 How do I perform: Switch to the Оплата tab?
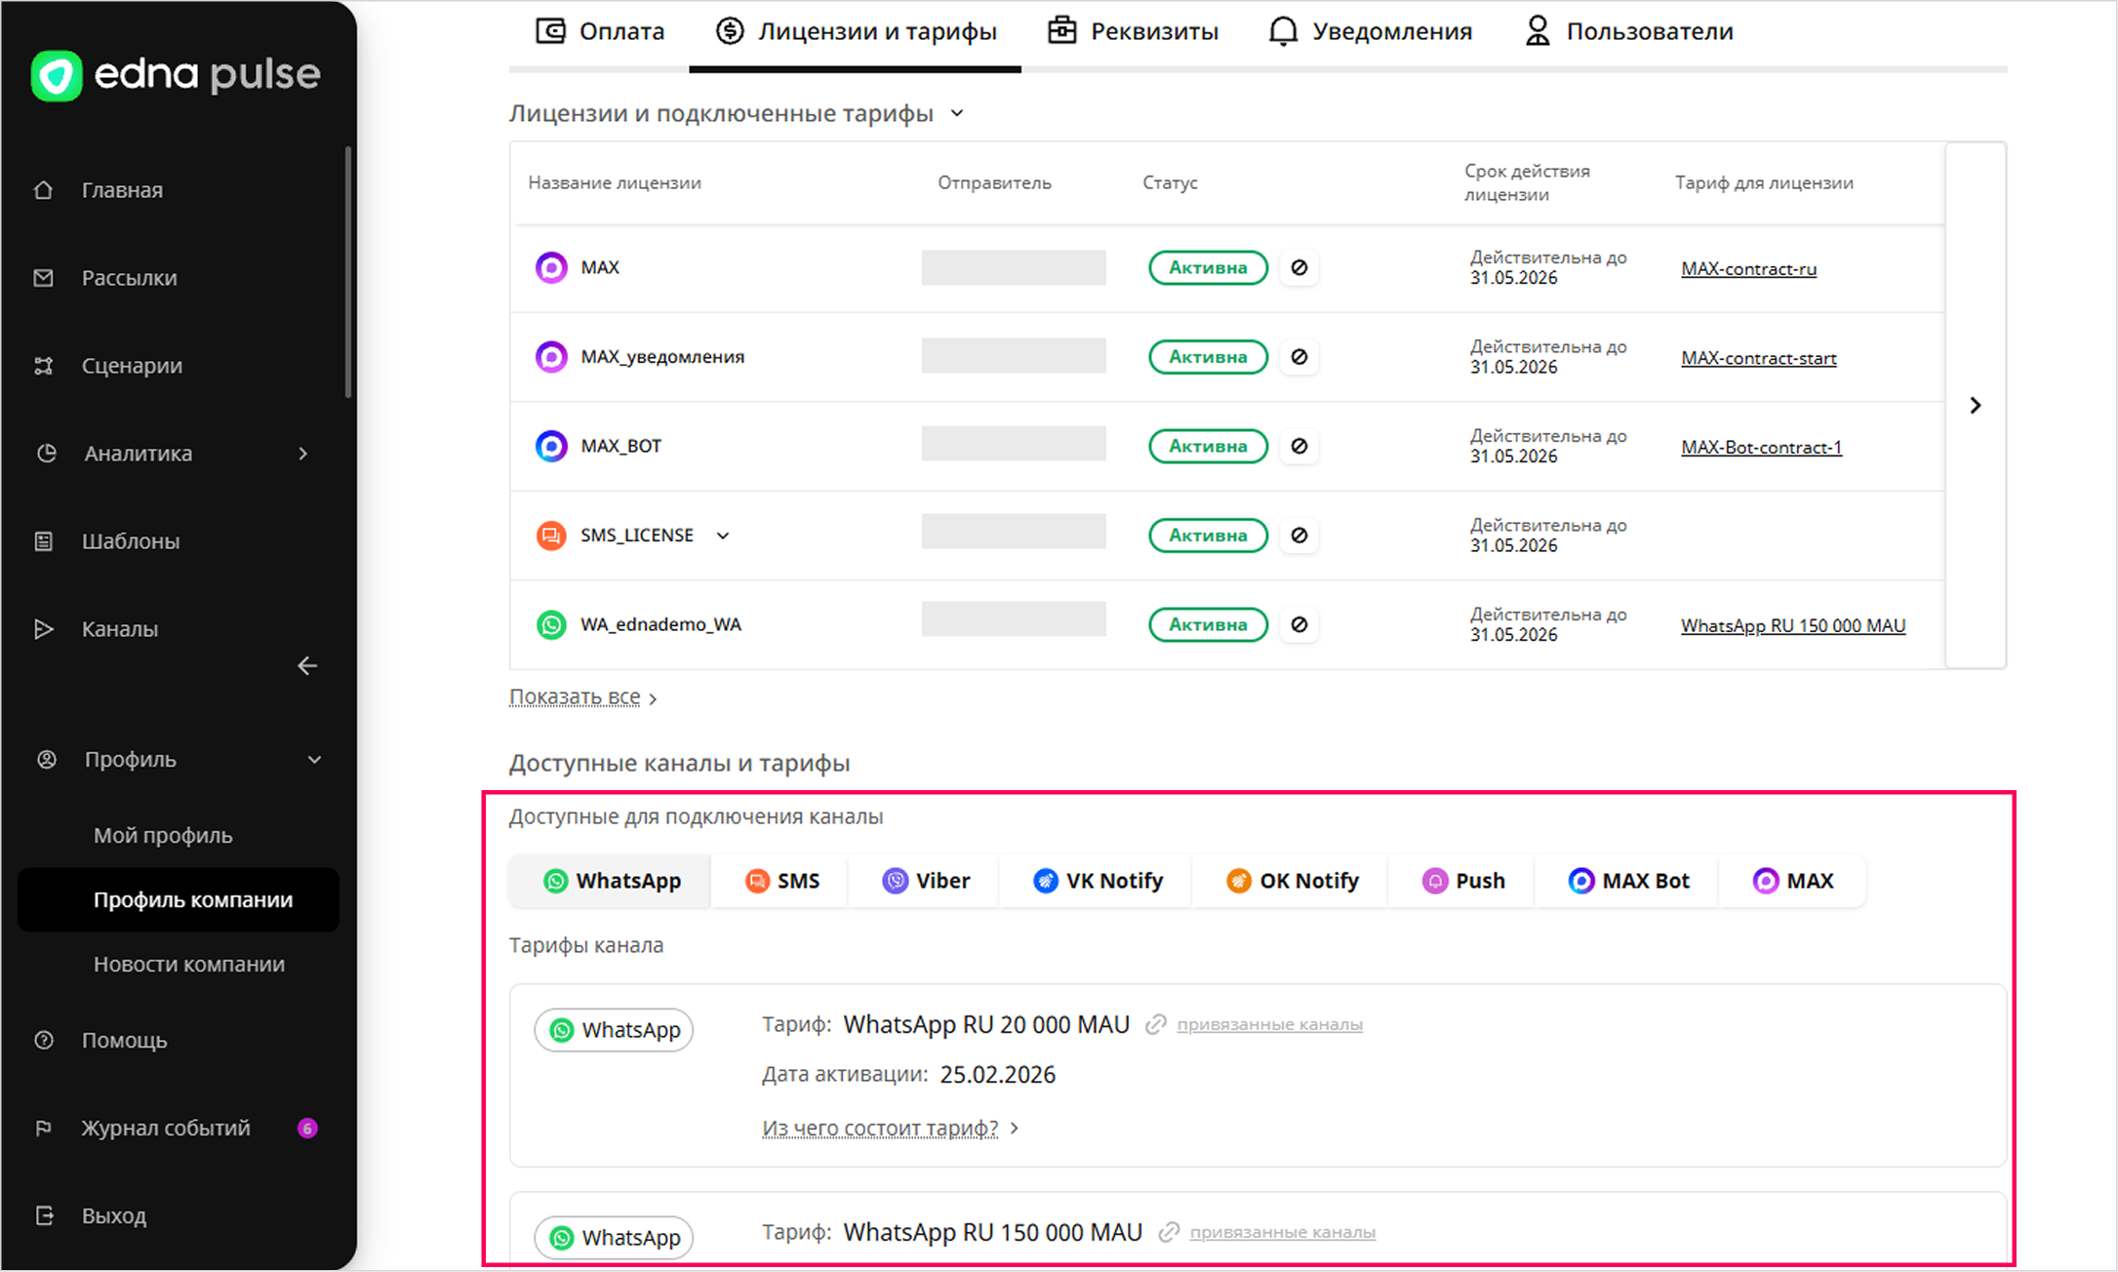pyautogui.click(x=600, y=31)
